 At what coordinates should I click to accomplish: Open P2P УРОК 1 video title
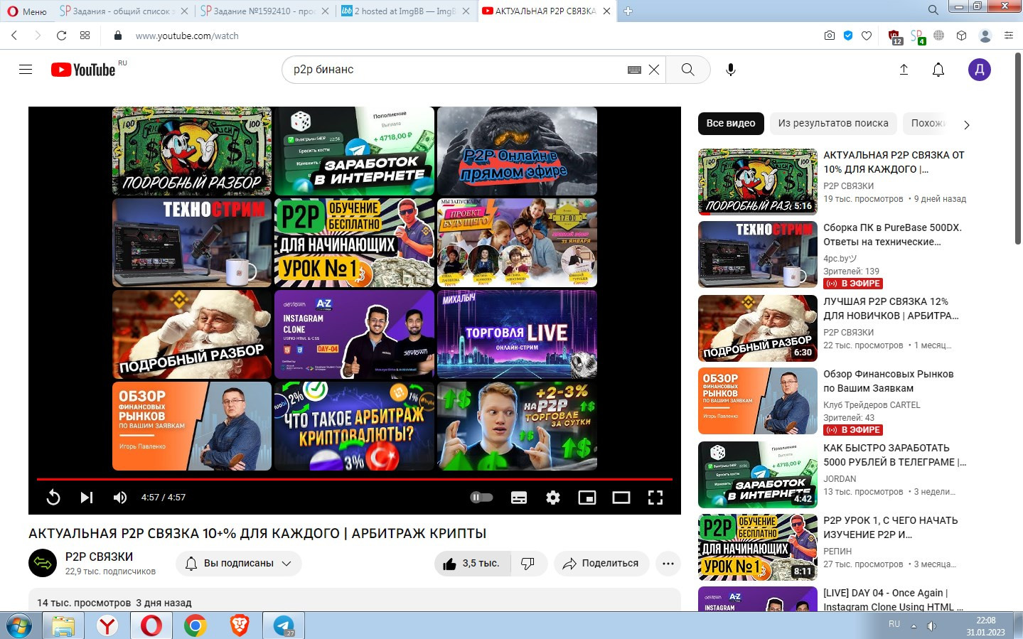tap(890, 527)
